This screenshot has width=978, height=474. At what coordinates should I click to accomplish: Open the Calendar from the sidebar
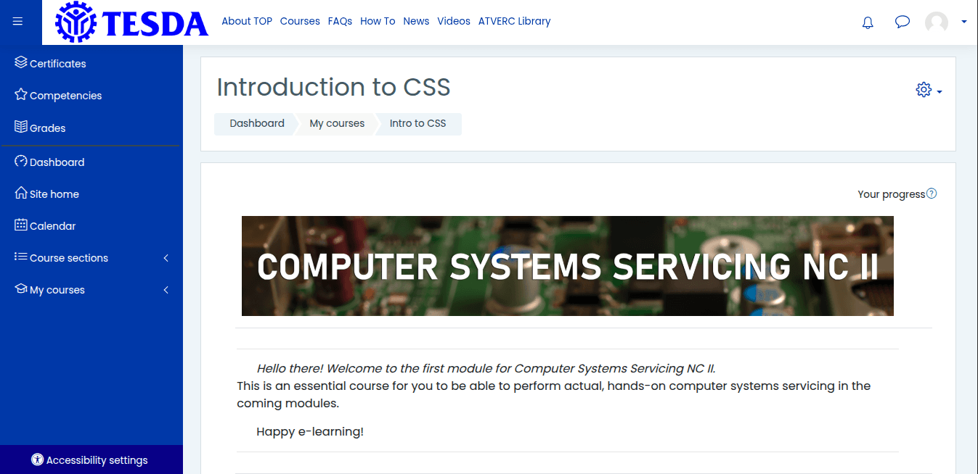coord(52,225)
